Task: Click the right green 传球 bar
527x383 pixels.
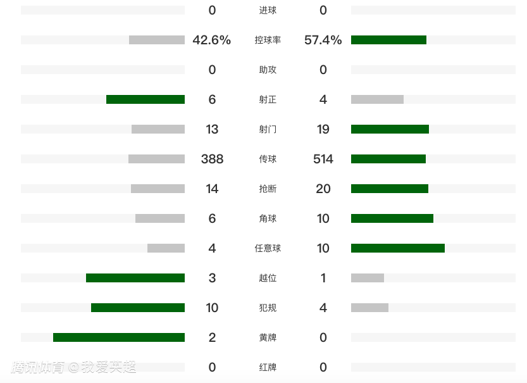Action: (x=388, y=159)
